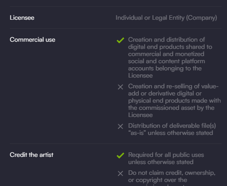Select the Licensee row label
This screenshot has width=227, height=186.
(x=22, y=18)
